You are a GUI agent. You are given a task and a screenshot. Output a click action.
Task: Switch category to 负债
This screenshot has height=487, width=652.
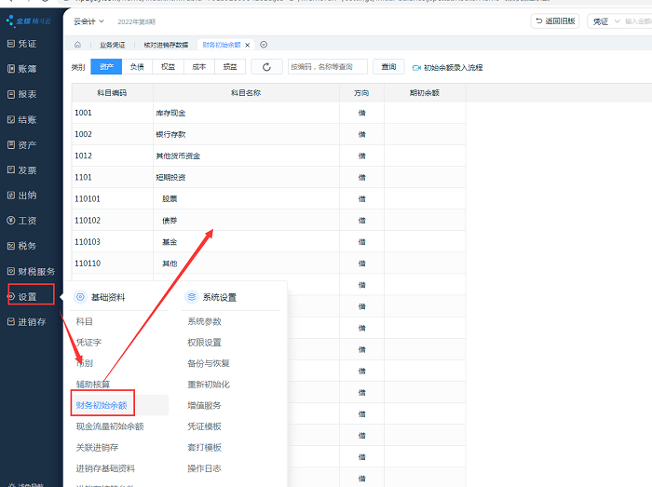tap(137, 67)
